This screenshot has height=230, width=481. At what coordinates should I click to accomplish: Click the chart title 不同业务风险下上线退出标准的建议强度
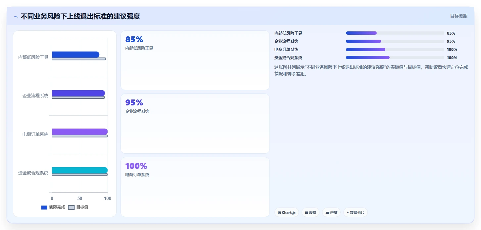tap(80, 16)
